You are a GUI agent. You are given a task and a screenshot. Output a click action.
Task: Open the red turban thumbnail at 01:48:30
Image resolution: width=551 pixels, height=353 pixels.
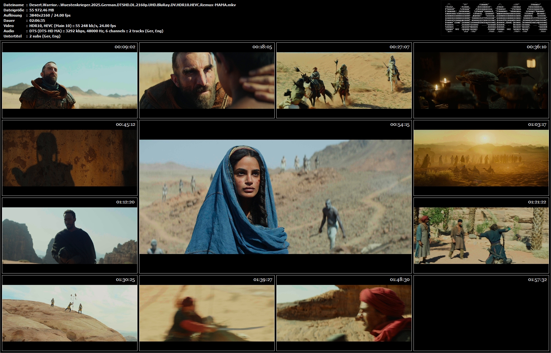click(x=344, y=313)
